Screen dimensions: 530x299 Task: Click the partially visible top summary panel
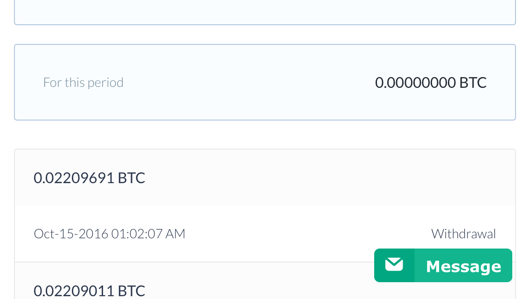point(265,12)
